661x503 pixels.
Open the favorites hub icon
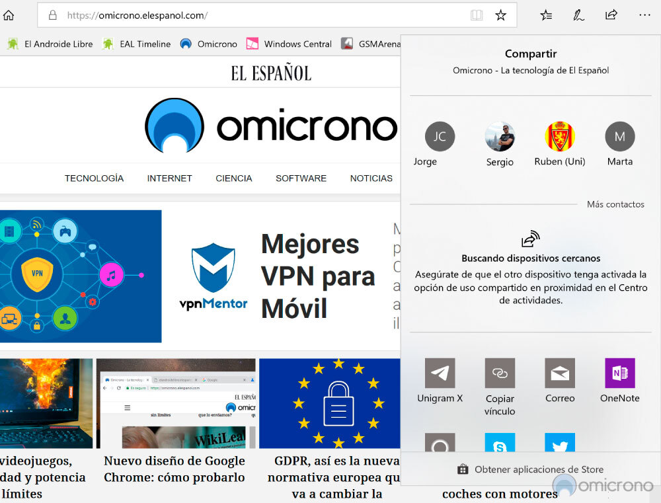546,16
